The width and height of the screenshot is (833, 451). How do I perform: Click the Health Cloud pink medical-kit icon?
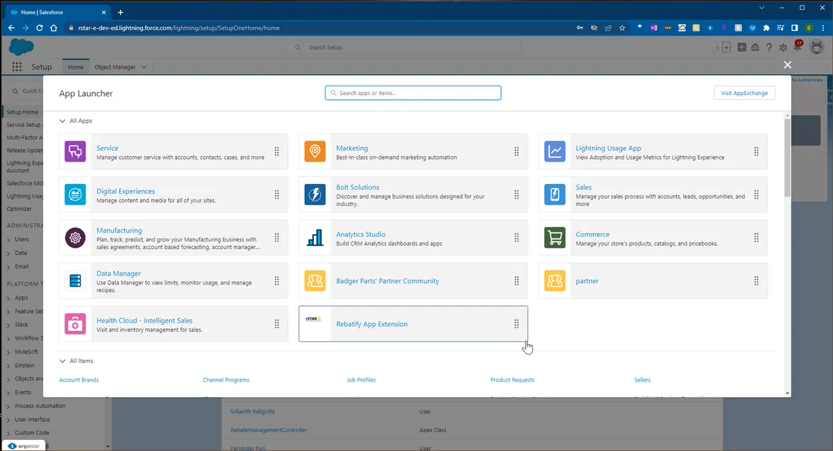point(75,323)
